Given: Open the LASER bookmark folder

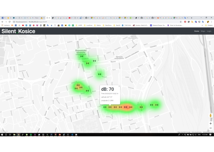Looking at the screenshot, I should (79, 25).
